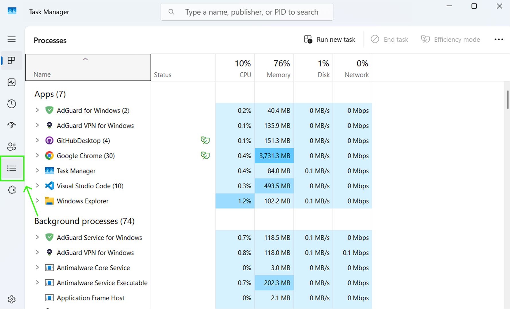Expand the Task Manager process row
The width and height of the screenshot is (510, 309).
(37, 170)
